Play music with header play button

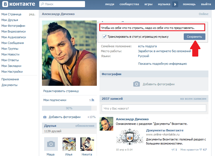coord(175,4)
